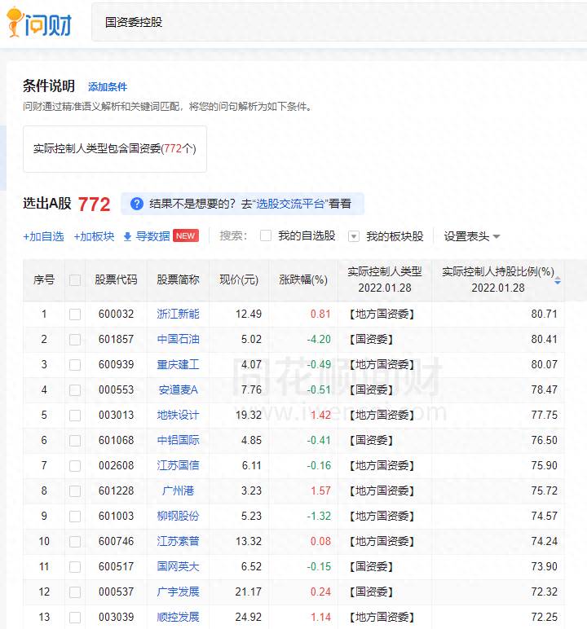Click price change value -4.20
Viewport: 587px width, 629px height.
pos(319,339)
